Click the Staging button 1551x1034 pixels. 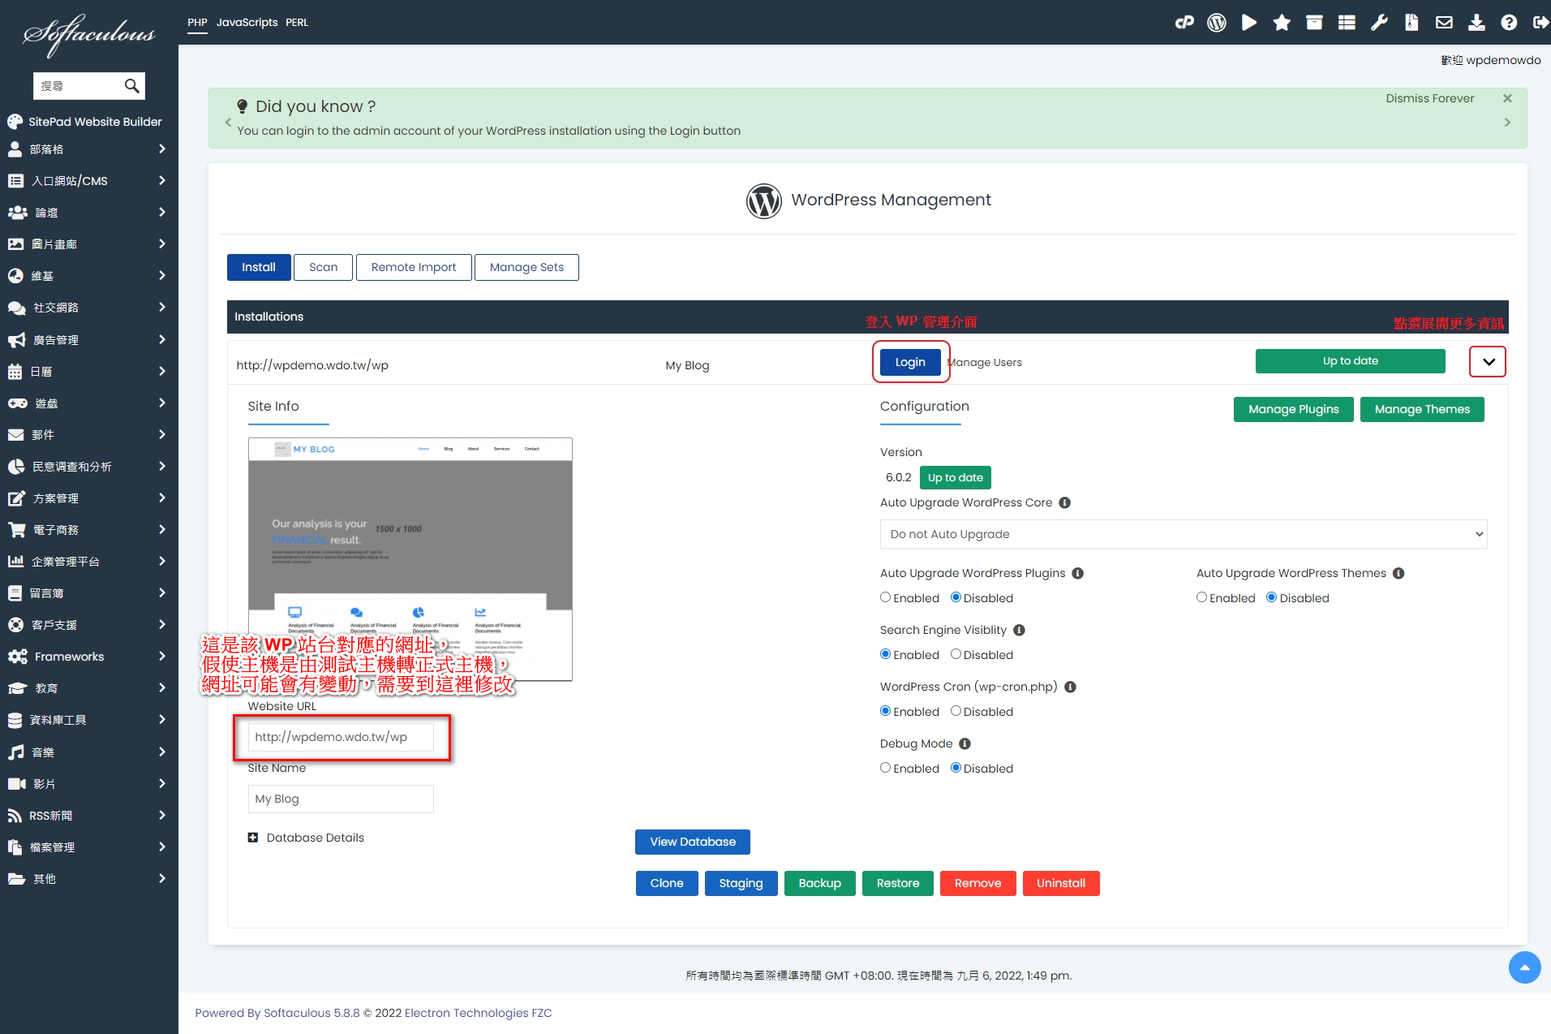pos(741,883)
